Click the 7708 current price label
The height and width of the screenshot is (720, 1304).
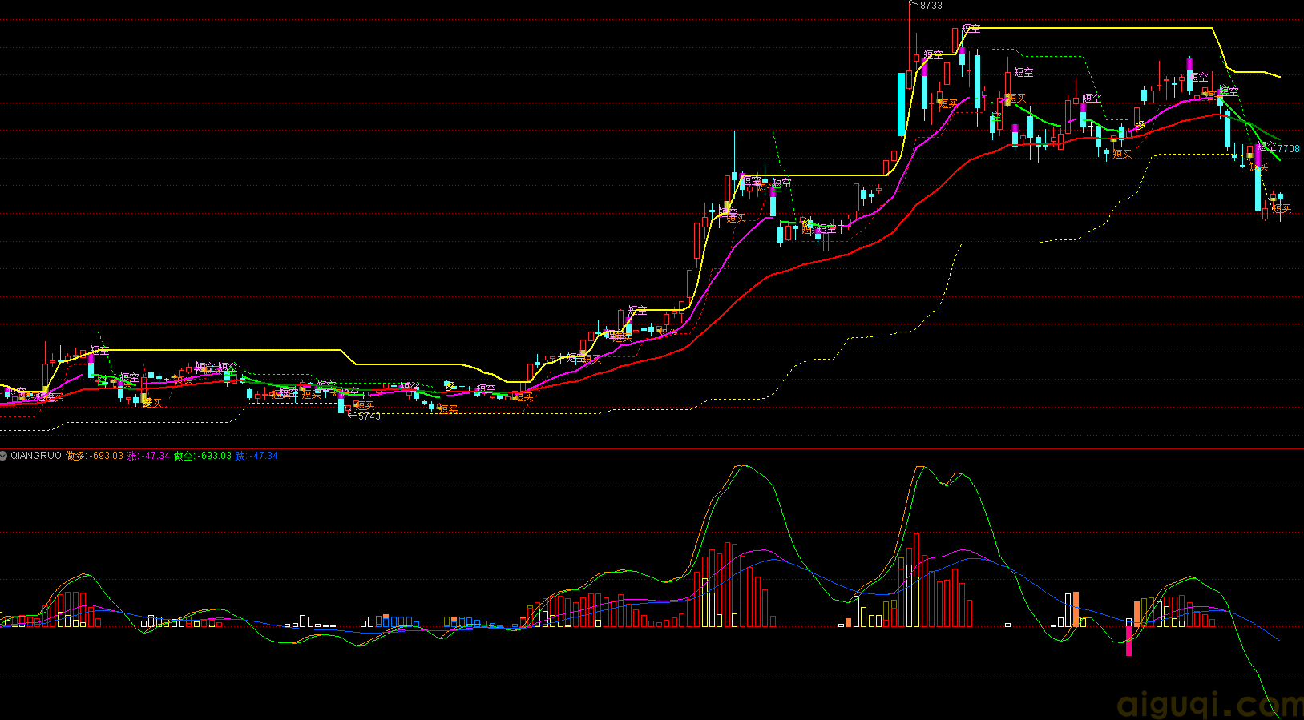1289,149
